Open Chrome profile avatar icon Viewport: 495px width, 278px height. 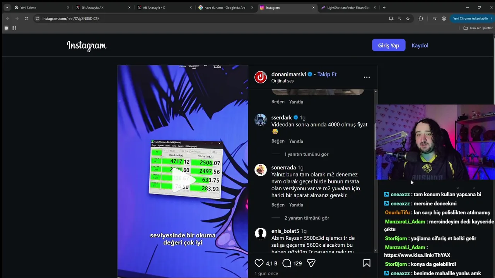point(444,19)
